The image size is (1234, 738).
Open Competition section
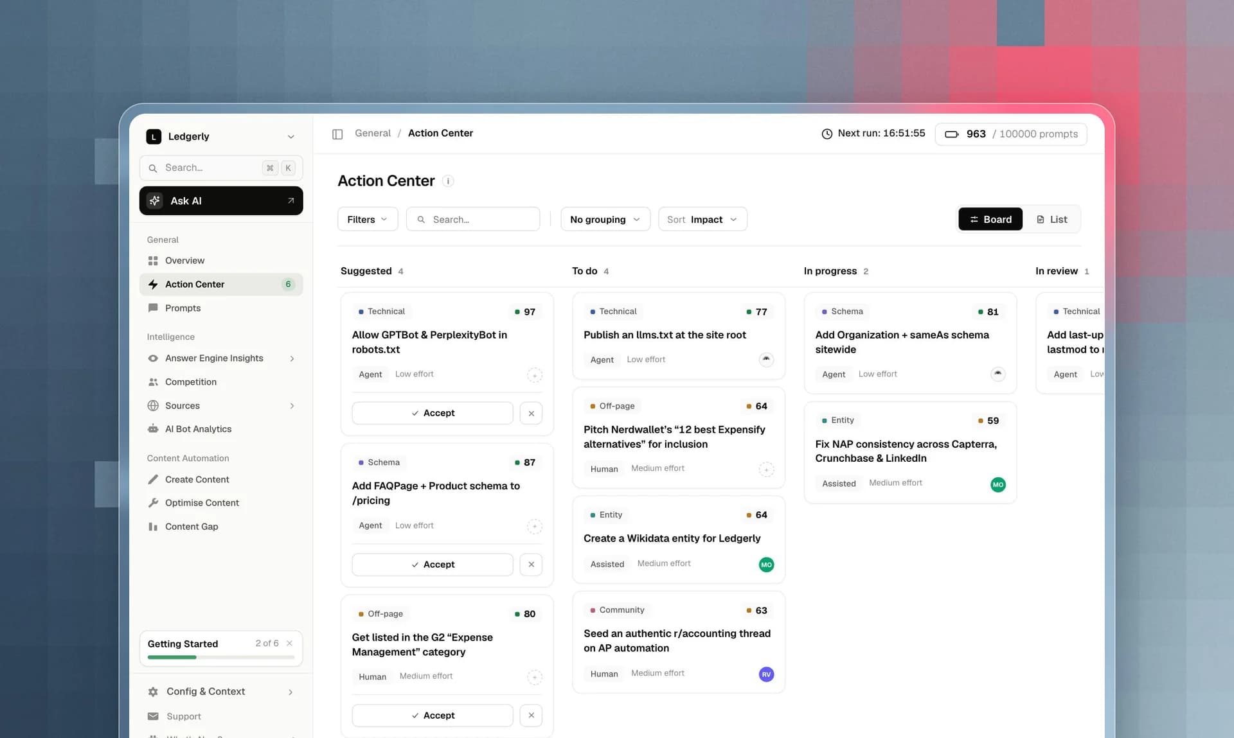pyautogui.click(x=221, y=382)
